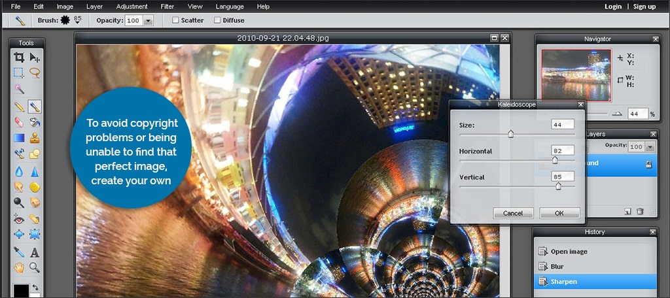
Task: Click the Kaleidoscope Vertical slider handle
Action: (558, 186)
